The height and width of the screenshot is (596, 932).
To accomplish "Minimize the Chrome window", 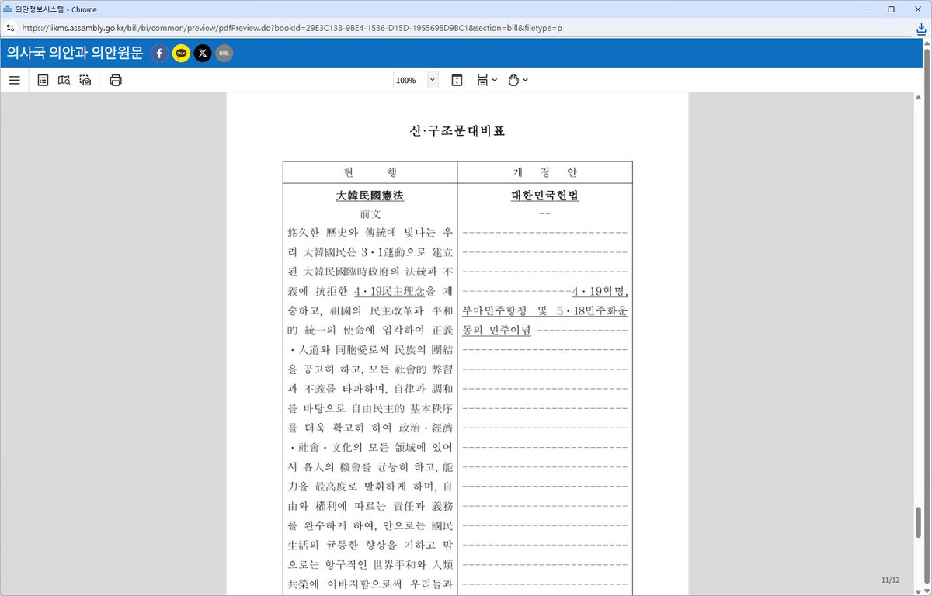I will coord(864,9).
